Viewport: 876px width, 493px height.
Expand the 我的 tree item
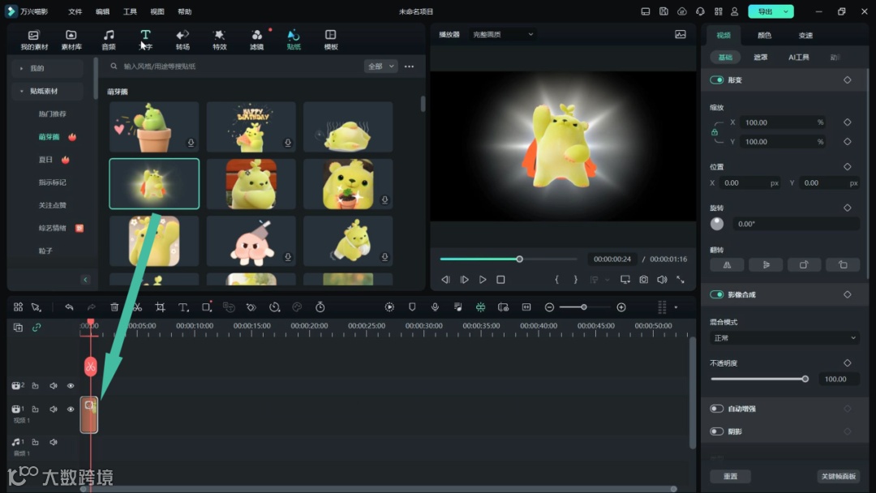(21, 68)
